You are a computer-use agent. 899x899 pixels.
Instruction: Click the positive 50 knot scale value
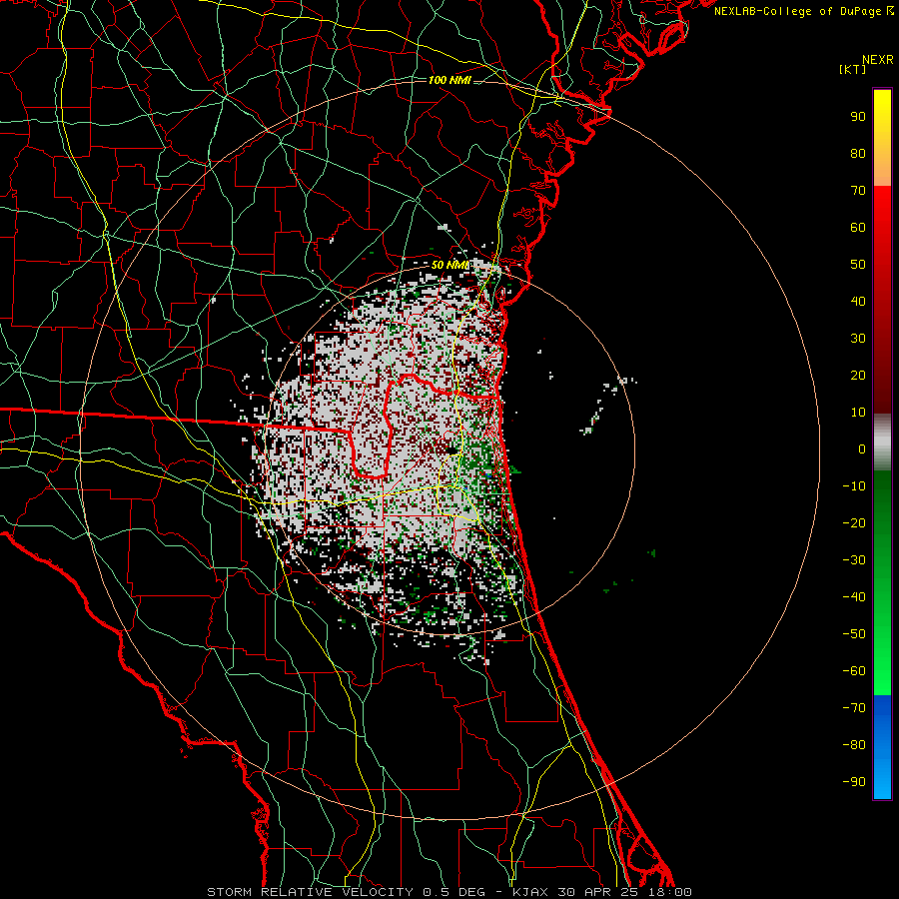(x=858, y=265)
